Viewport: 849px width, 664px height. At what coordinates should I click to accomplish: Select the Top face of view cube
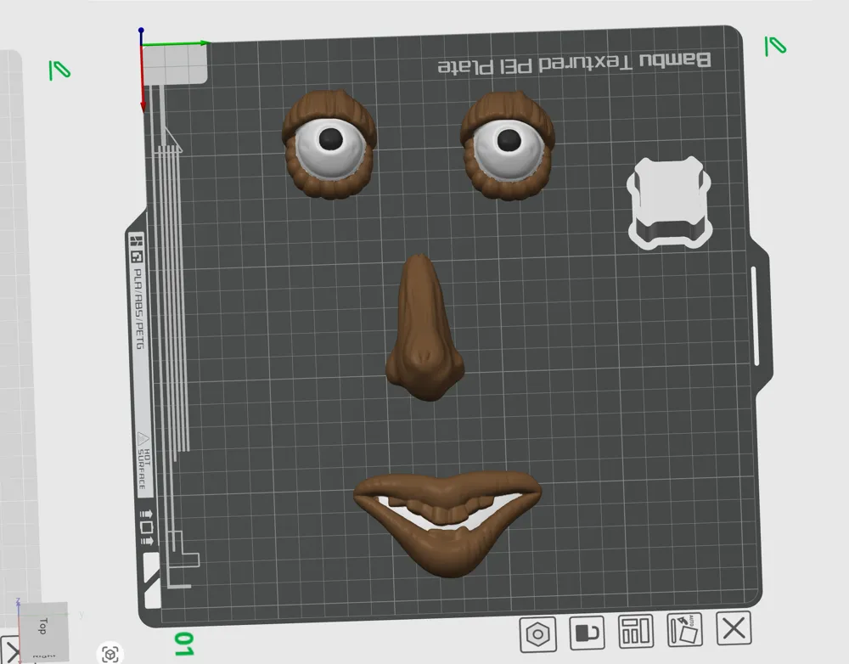pyautogui.click(x=43, y=627)
